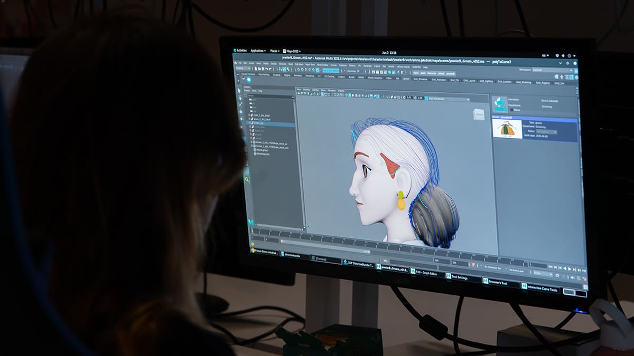Screen dimensions: 634x356
Task: Open Outliner Display menu
Action: pos(247,91)
